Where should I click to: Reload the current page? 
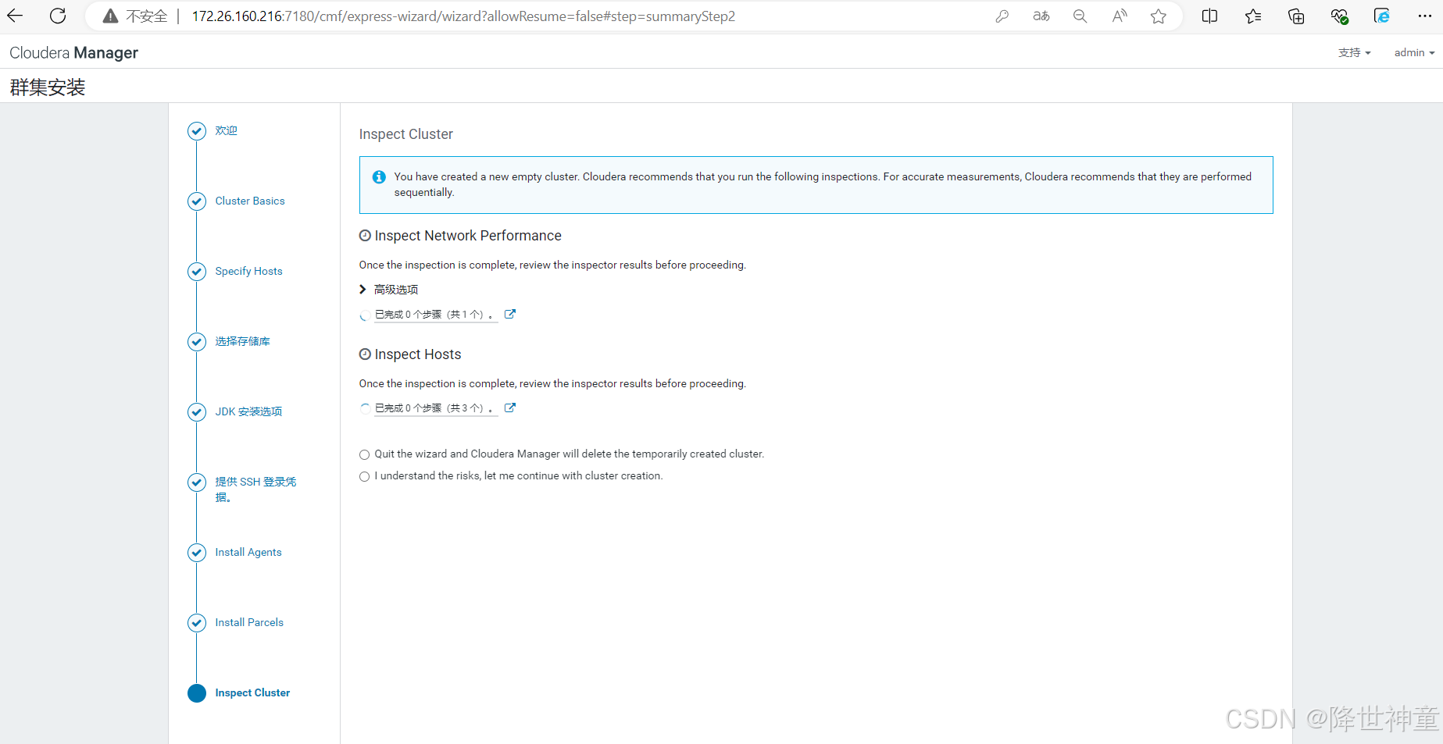tap(58, 16)
